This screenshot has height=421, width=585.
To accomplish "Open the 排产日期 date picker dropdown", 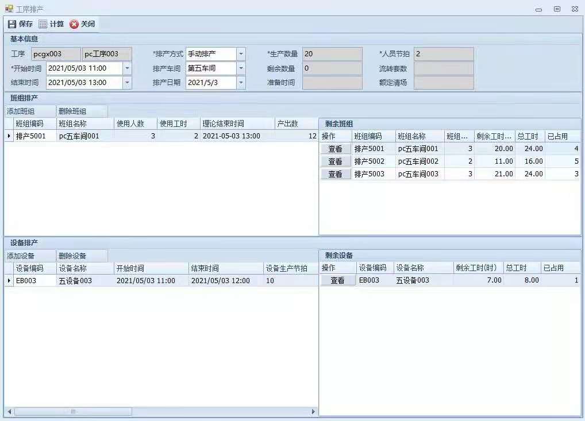I will (241, 83).
